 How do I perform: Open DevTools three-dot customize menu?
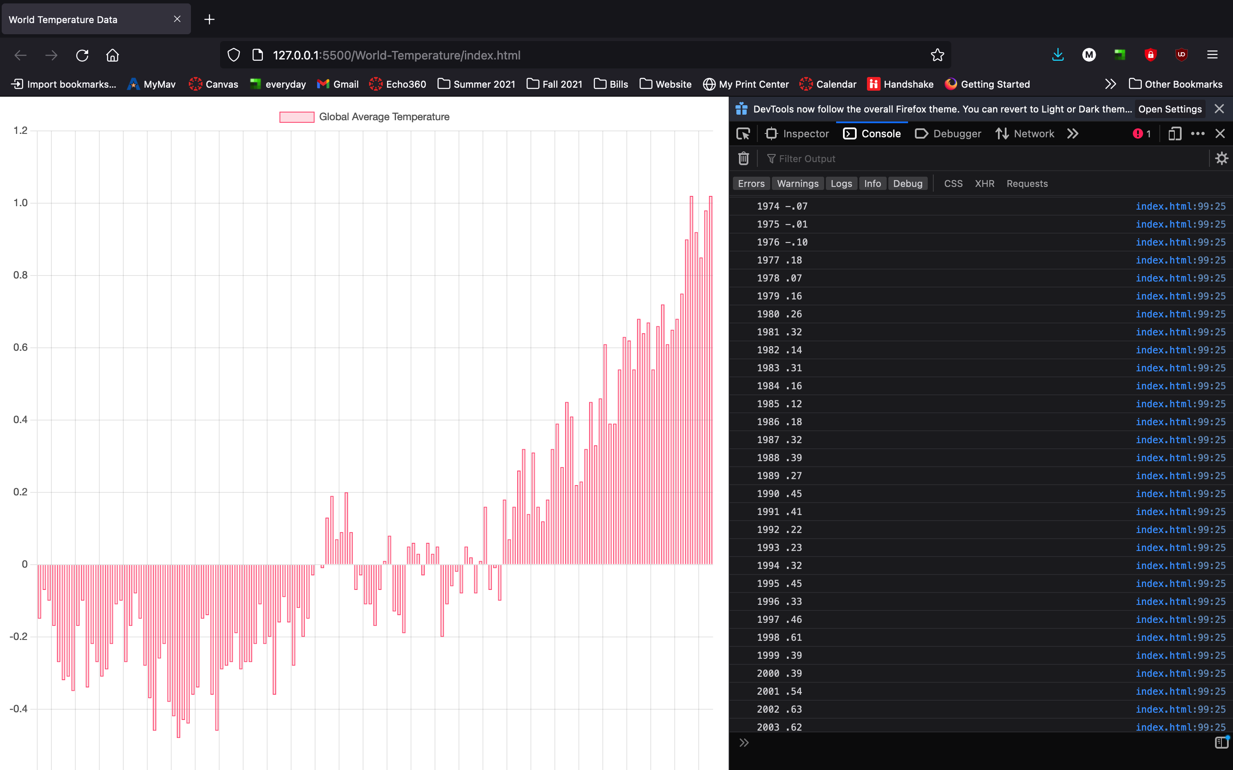click(1197, 133)
